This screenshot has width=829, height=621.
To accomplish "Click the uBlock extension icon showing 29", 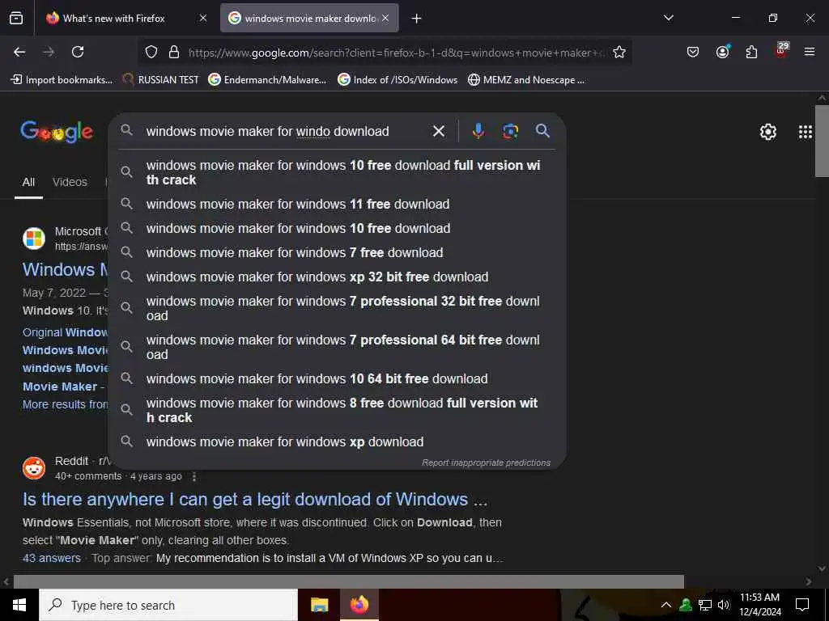I will click(781, 51).
